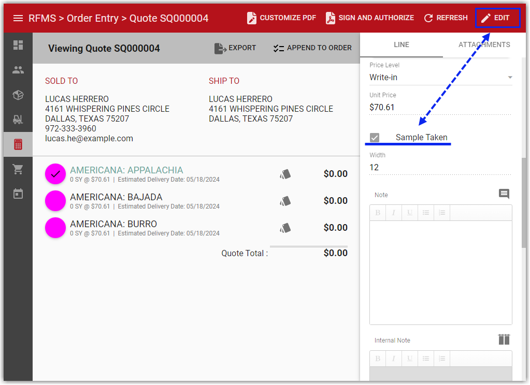
Task: Select the calculator quote sidebar icon
Action: point(18,144)
